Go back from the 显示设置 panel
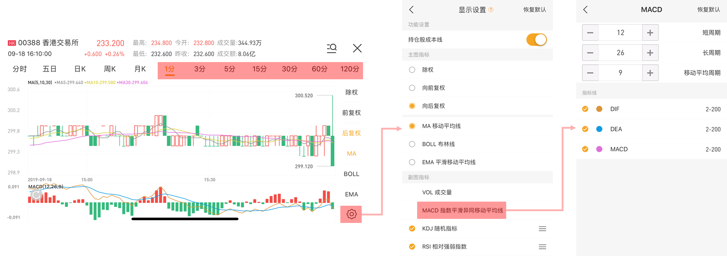The image size is (727, 256). click(x=412, y=10)
